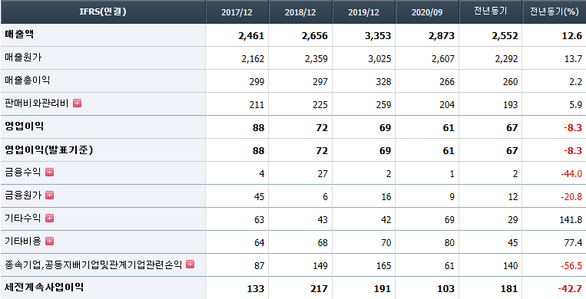586x299 pixels.
Task: Click 세전계속사업이익 value 103 for 2020/09
Action: pyautogui.click(x=446, y=289)
